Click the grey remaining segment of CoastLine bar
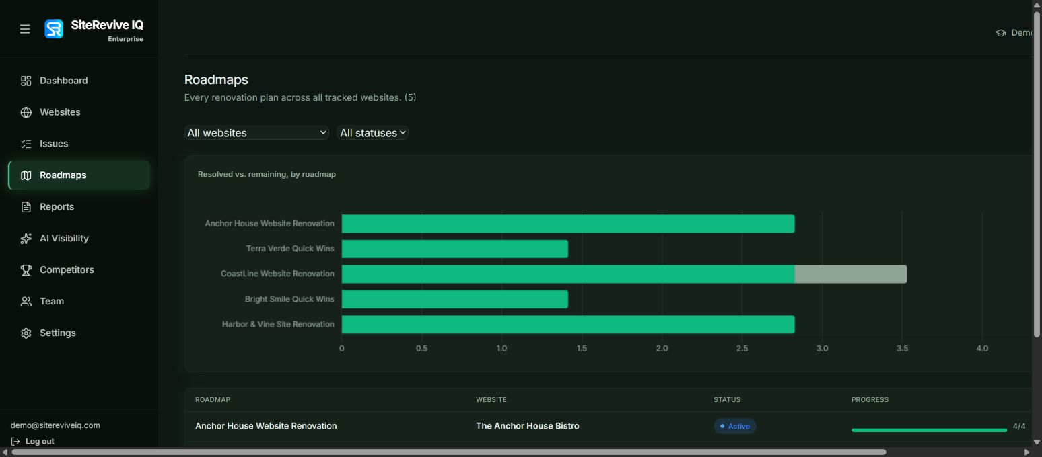This screenshot has width=1042, height=457. (851, 274)
